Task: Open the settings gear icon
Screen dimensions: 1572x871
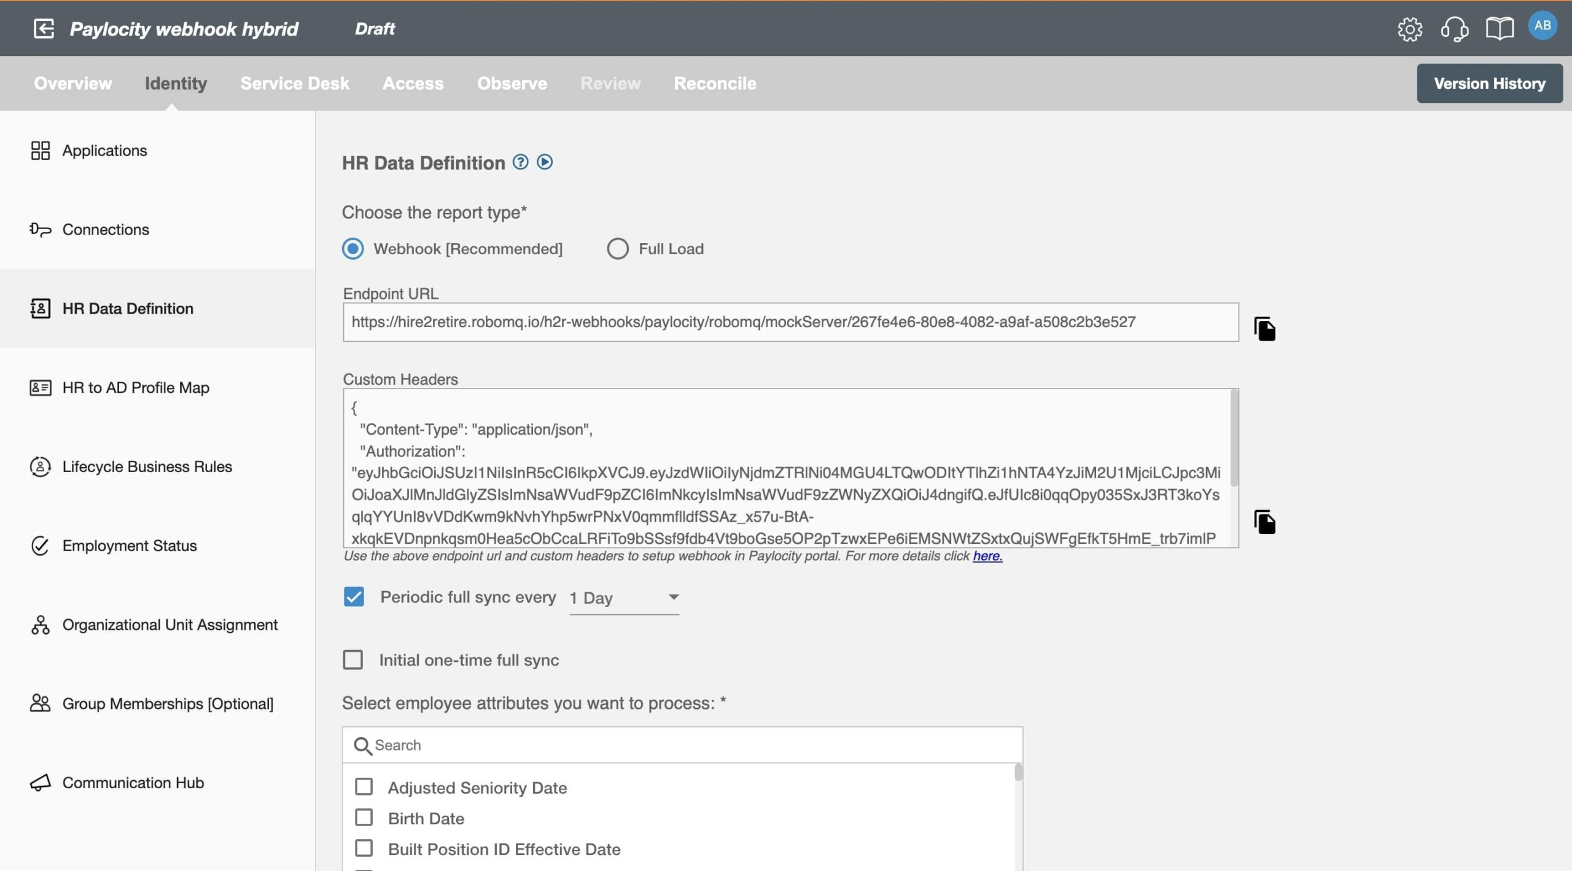Action: [1409, 29]
